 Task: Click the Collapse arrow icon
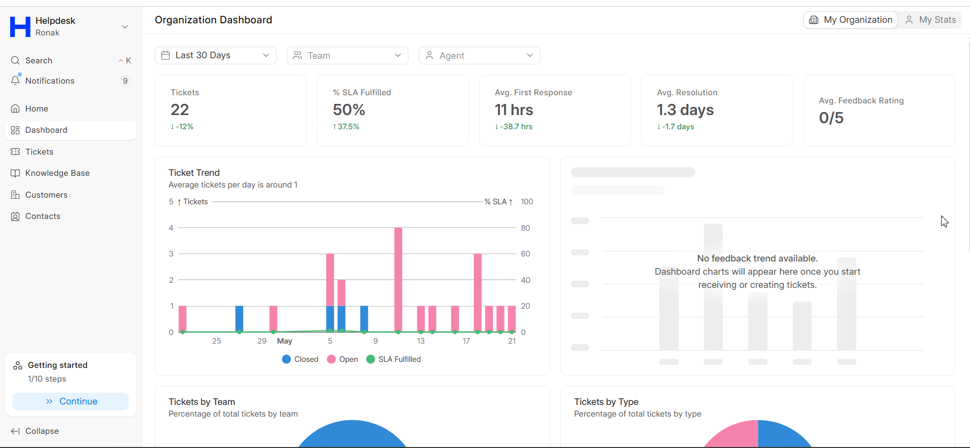pyautogui.click(x=15, y=431)
